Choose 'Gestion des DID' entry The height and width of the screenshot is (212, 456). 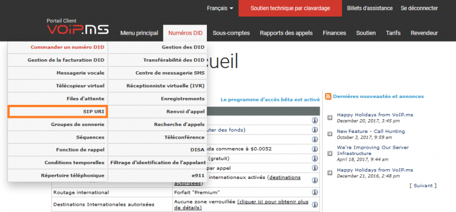coord(157,47)
